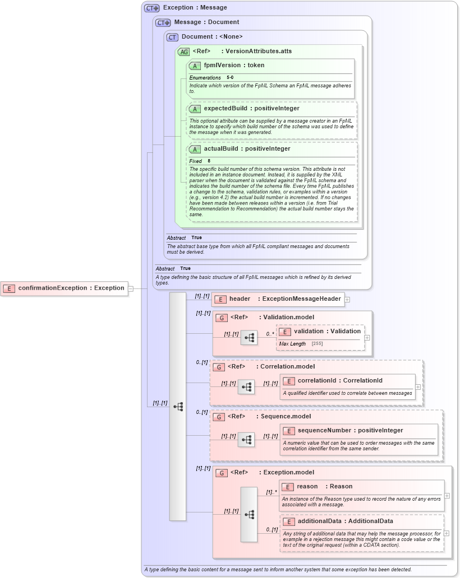Select the confirmationException : Exception label

point(71,288)
